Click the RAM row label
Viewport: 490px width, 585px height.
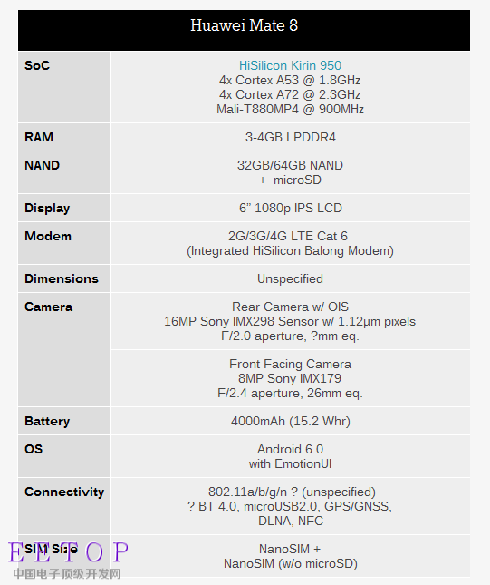(x=39, y=137)
